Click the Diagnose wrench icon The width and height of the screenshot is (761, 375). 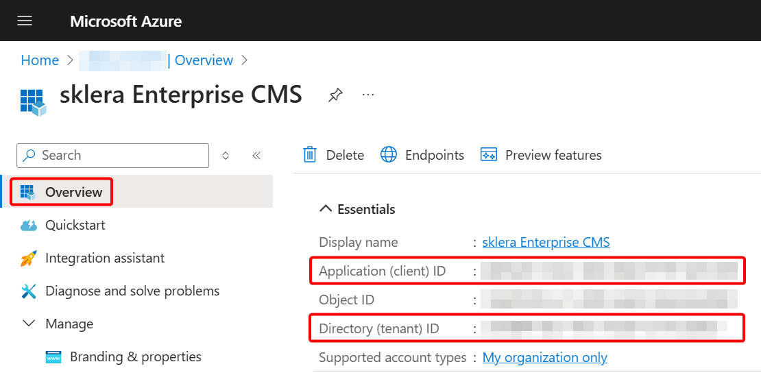pyautogui.click(x=29, y=291)
